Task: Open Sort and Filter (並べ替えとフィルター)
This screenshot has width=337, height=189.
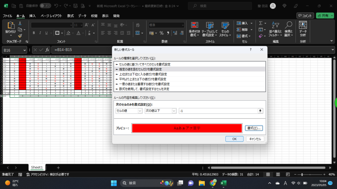Action: tap(275, 29)
